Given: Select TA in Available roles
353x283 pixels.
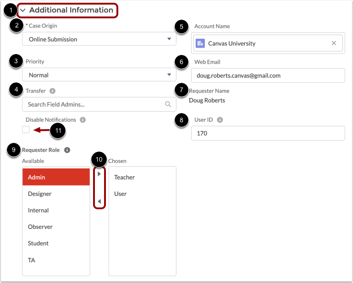Looking at the screenshot, I should [x=56, y=260].
